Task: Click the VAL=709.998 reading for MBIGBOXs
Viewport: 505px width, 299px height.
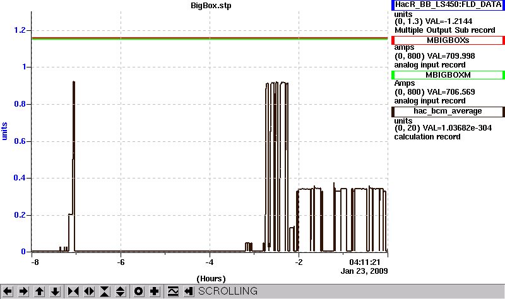Action: pyautogui.click(x=450, y=56)
